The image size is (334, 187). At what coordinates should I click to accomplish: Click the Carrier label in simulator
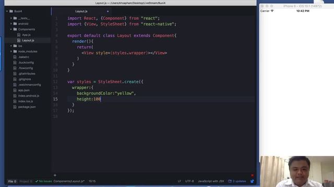[x=265, y=11]
